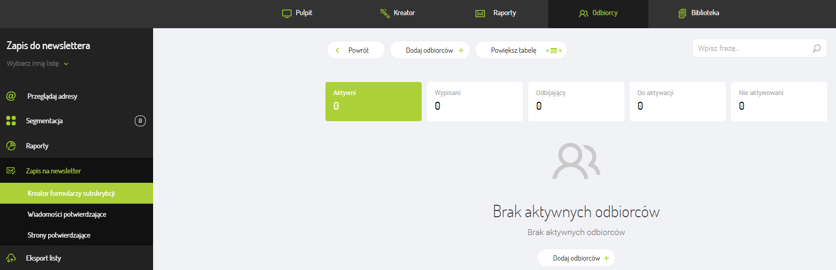This screenshot has width=836, height=270.
Task: Go to the Biblioteka tab
Action: pos(699,13)
